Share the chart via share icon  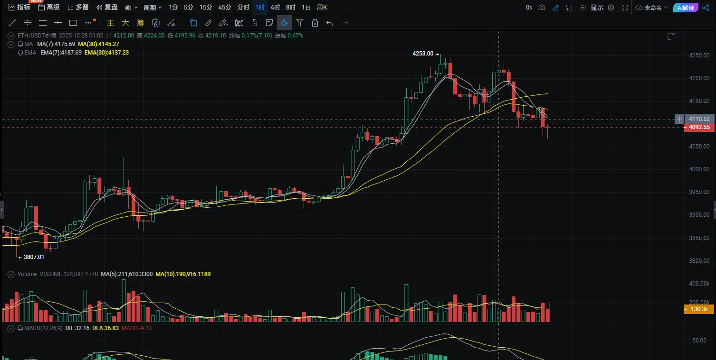pos(706,7)
